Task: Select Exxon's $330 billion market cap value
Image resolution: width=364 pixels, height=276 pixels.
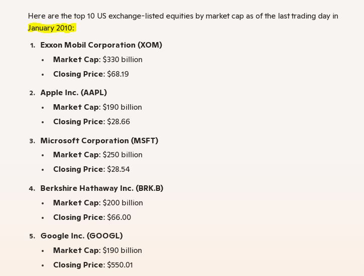Action: coord(123,60)
